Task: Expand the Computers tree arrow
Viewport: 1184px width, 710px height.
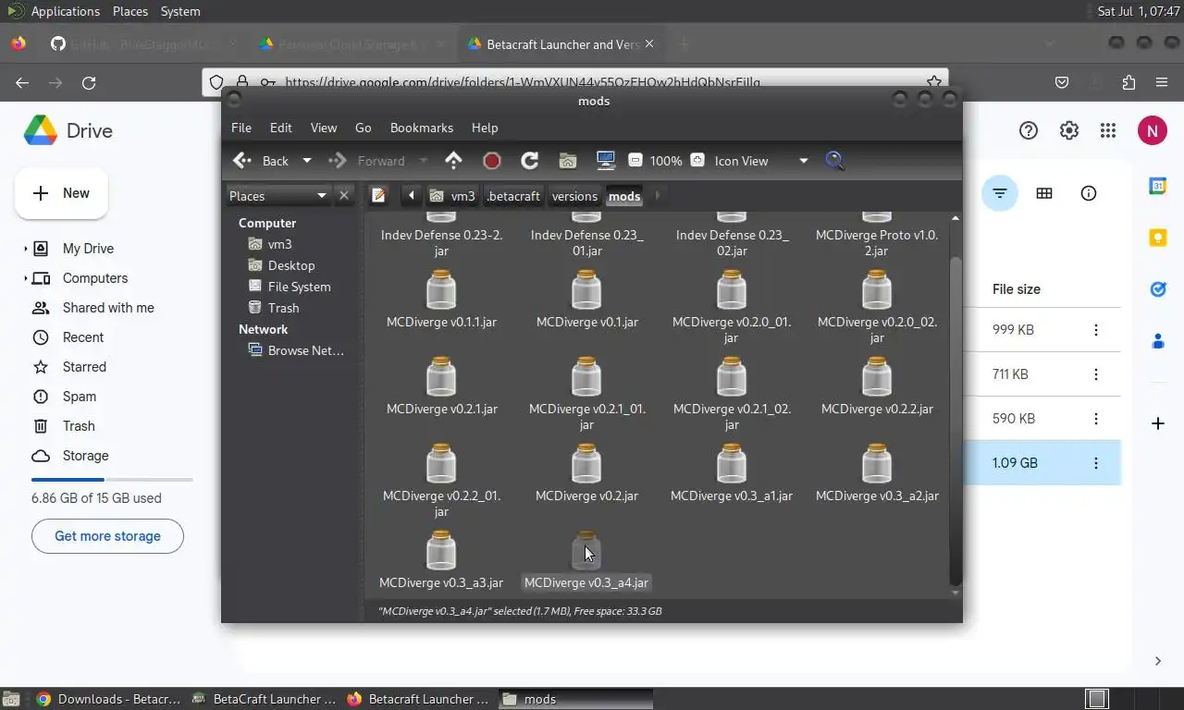Action: click(26, 278)
